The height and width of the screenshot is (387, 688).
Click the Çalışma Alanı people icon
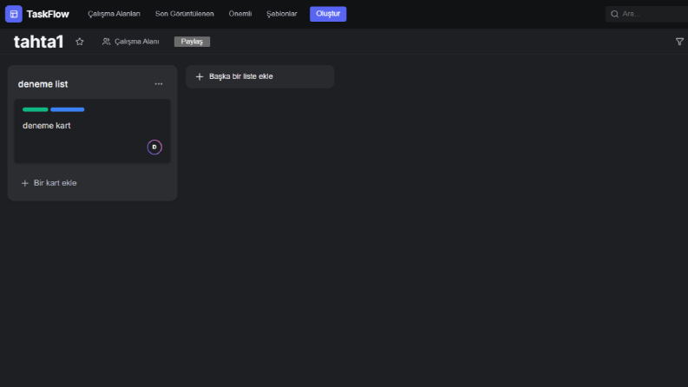pyautogui.click(x=106, y=42)
